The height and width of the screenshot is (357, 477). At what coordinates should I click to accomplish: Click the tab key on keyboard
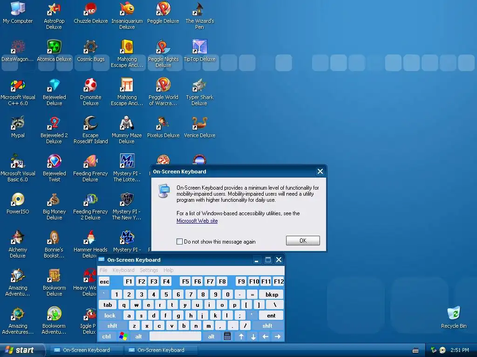108,305
